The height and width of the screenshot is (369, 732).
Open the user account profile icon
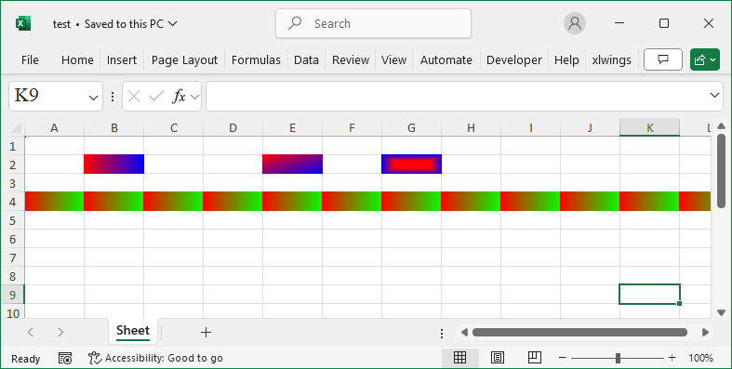pos(575,23)
